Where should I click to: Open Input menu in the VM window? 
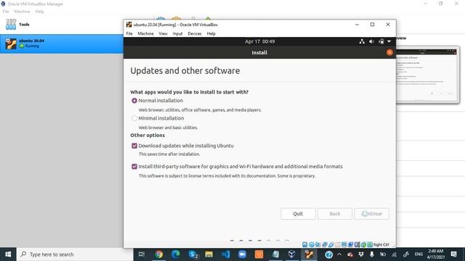(x=177, y=34)
